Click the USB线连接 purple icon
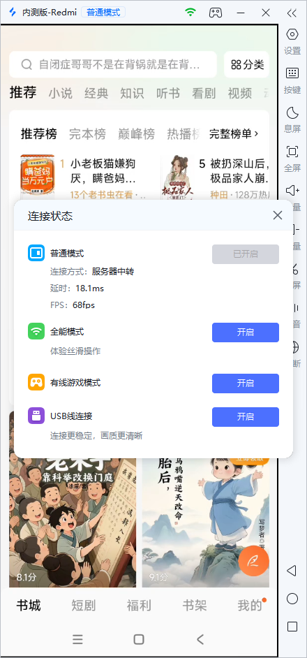This screenshot has height=658, width=307. tap(36, 416)
